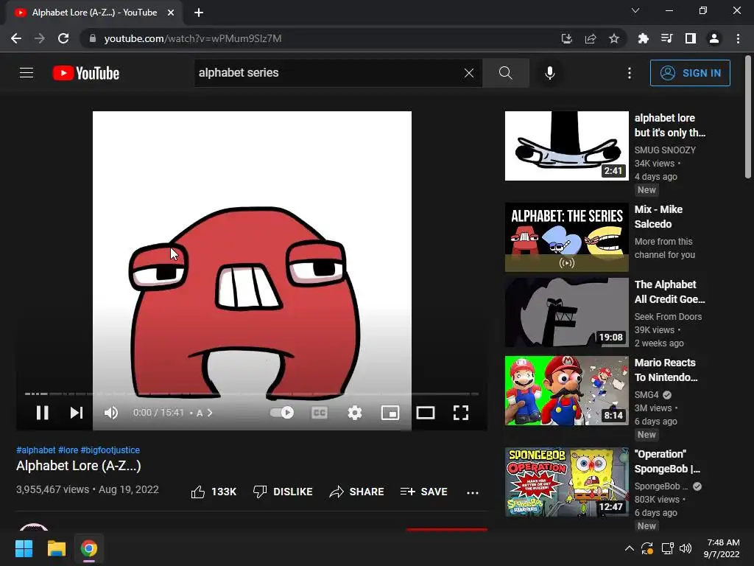Open "alphabet lore but it's only th..." title
This screenshot has width=754, height=566.
[x=670, y=125]
